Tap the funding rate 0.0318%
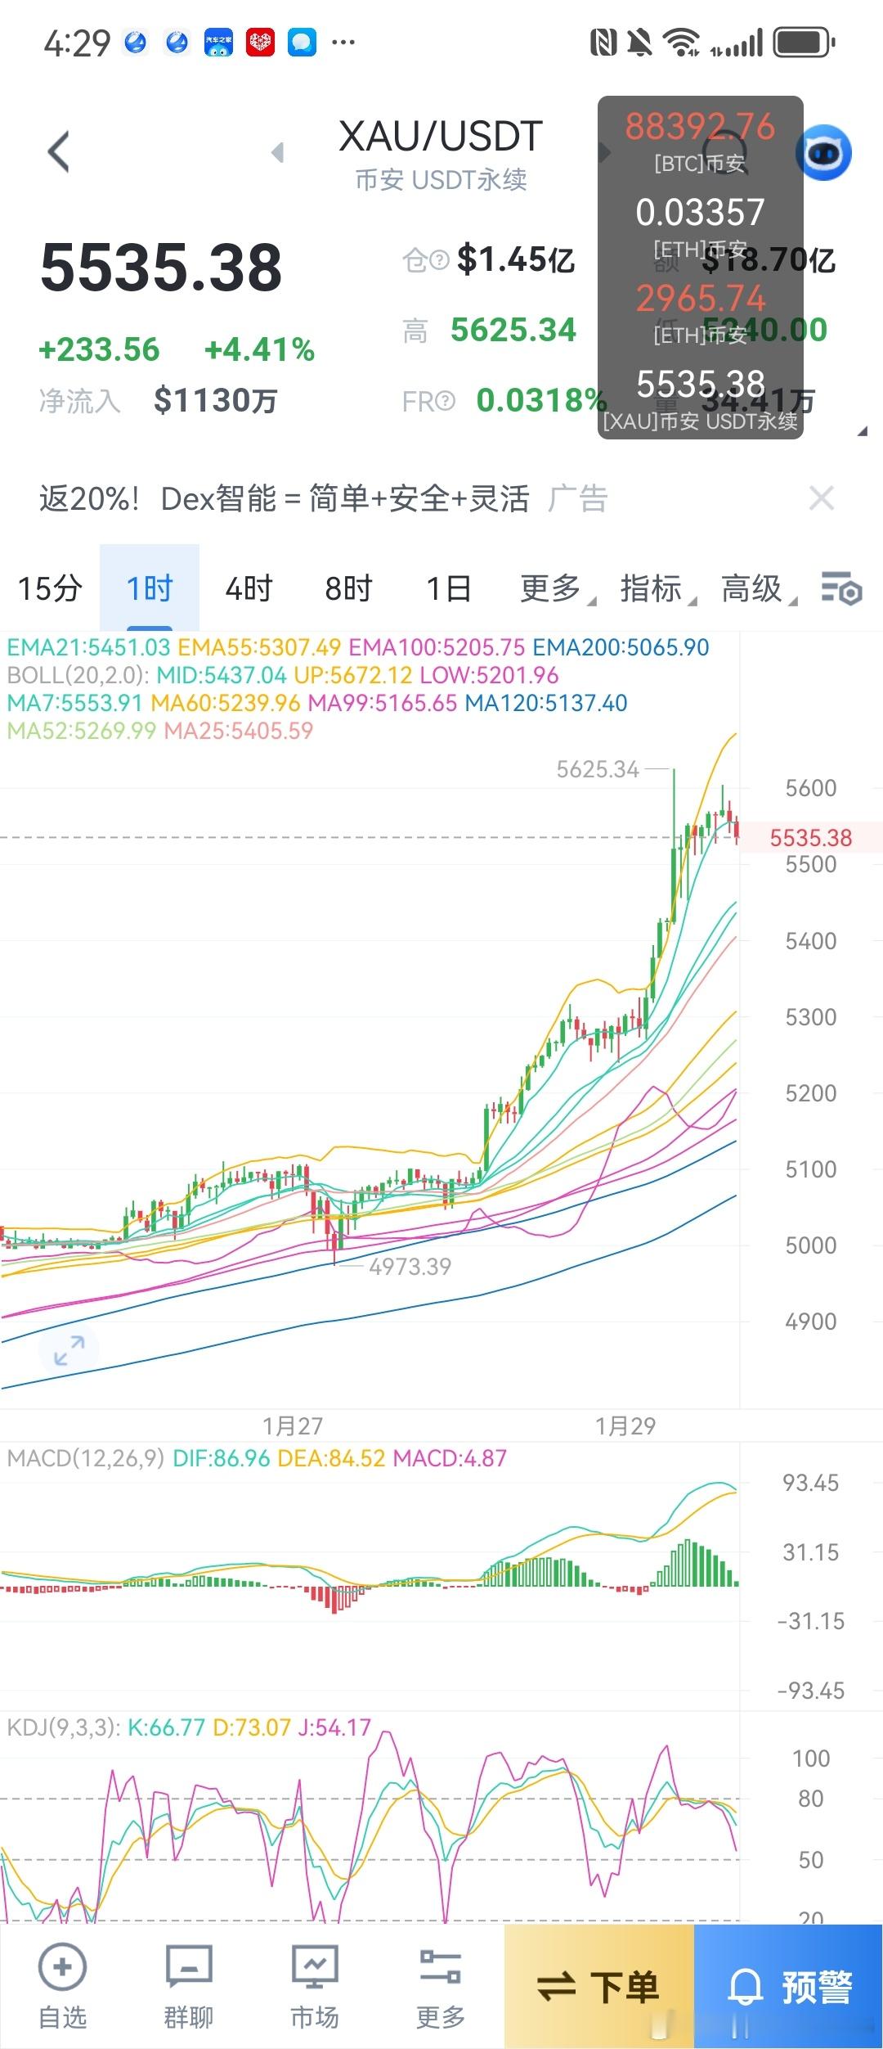883x2049 pixels. [x=541, y=400]
